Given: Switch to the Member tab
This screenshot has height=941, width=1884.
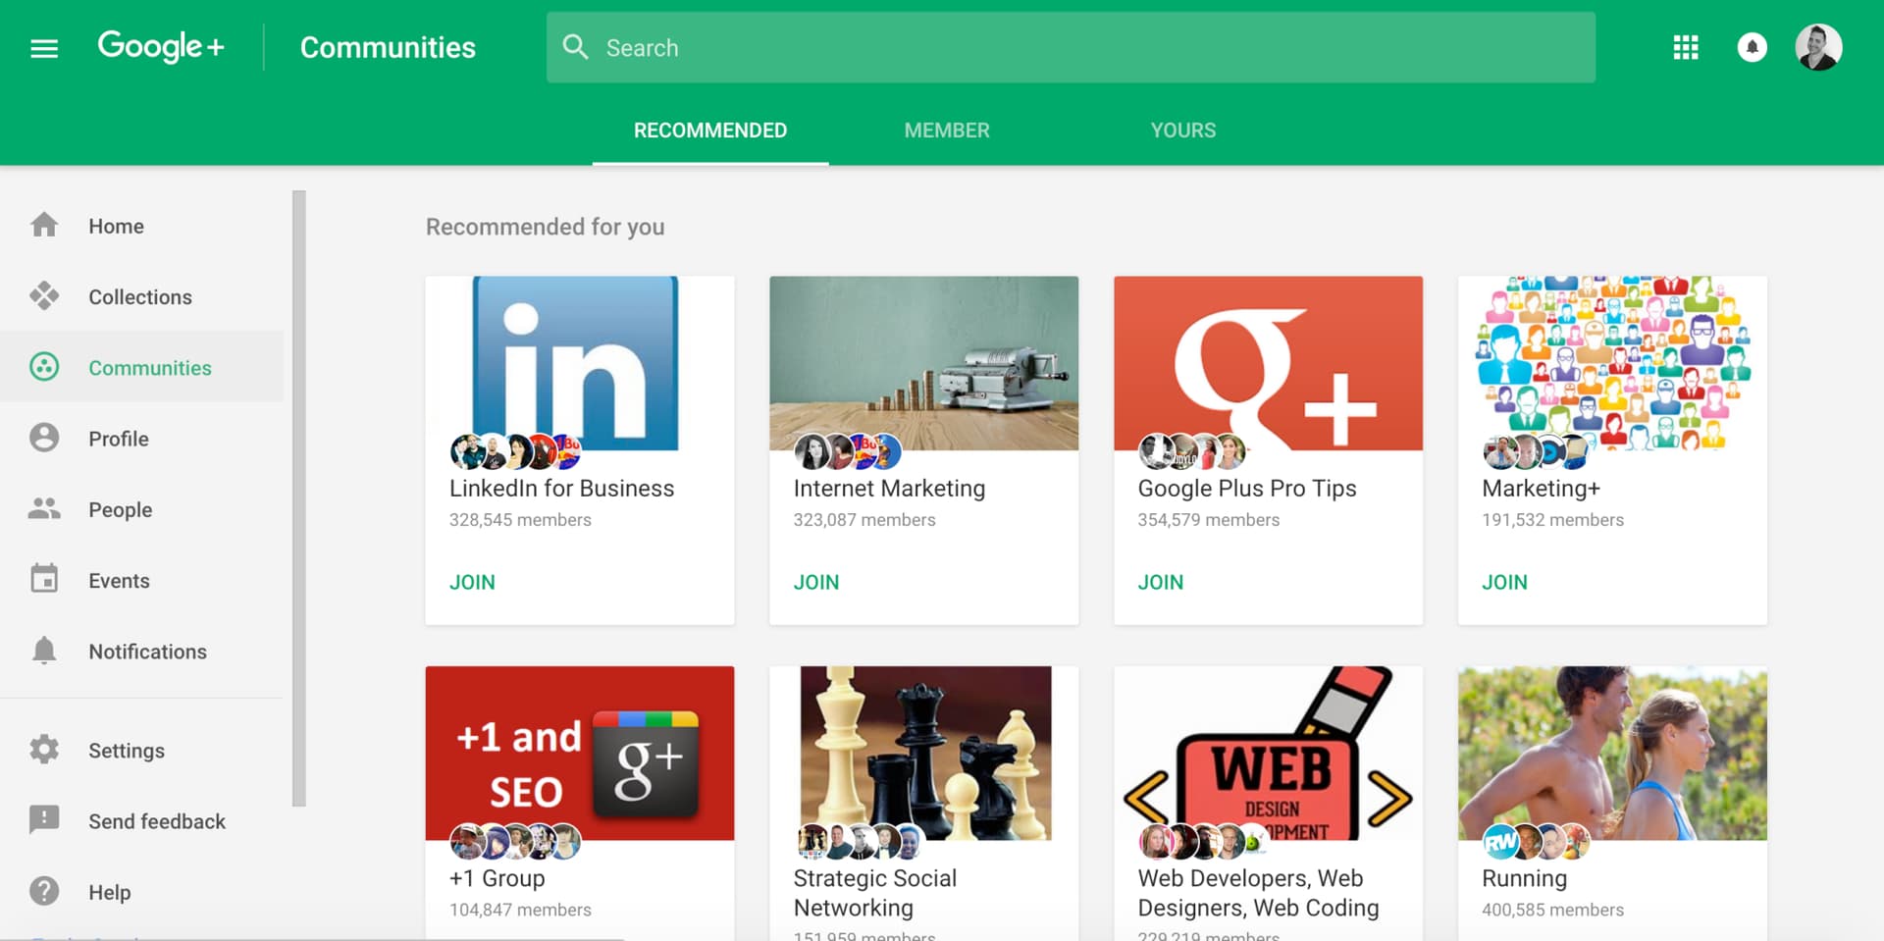Looking at the screenshot, I should (946, 131).
